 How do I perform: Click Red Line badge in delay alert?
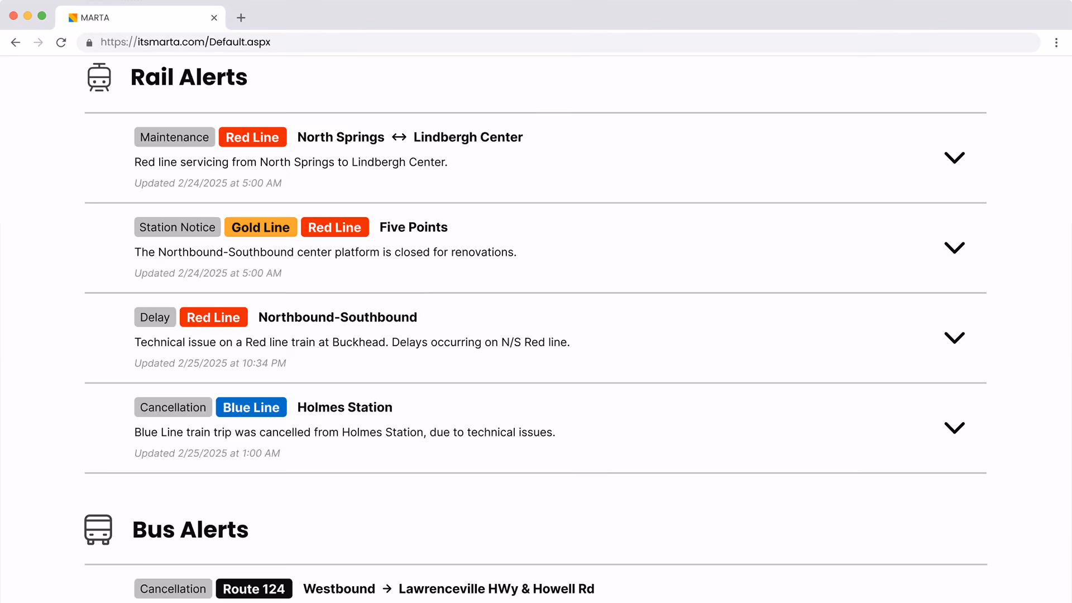(213, 317)
